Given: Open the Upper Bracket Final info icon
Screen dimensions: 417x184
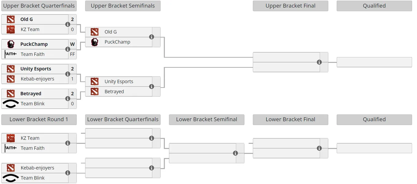Looking at the screenshot, I should coord(319,62).
